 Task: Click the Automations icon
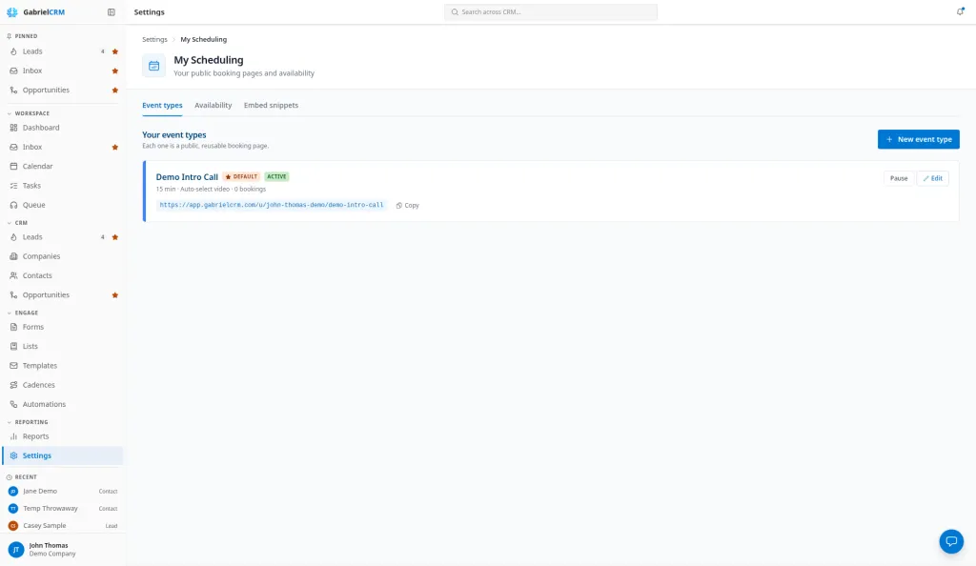tap(13, 404)
